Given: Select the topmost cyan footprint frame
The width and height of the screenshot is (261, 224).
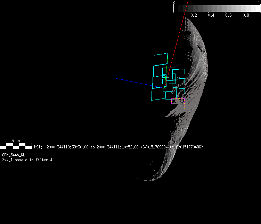Looking at the screenshot, I should [161, 59].
